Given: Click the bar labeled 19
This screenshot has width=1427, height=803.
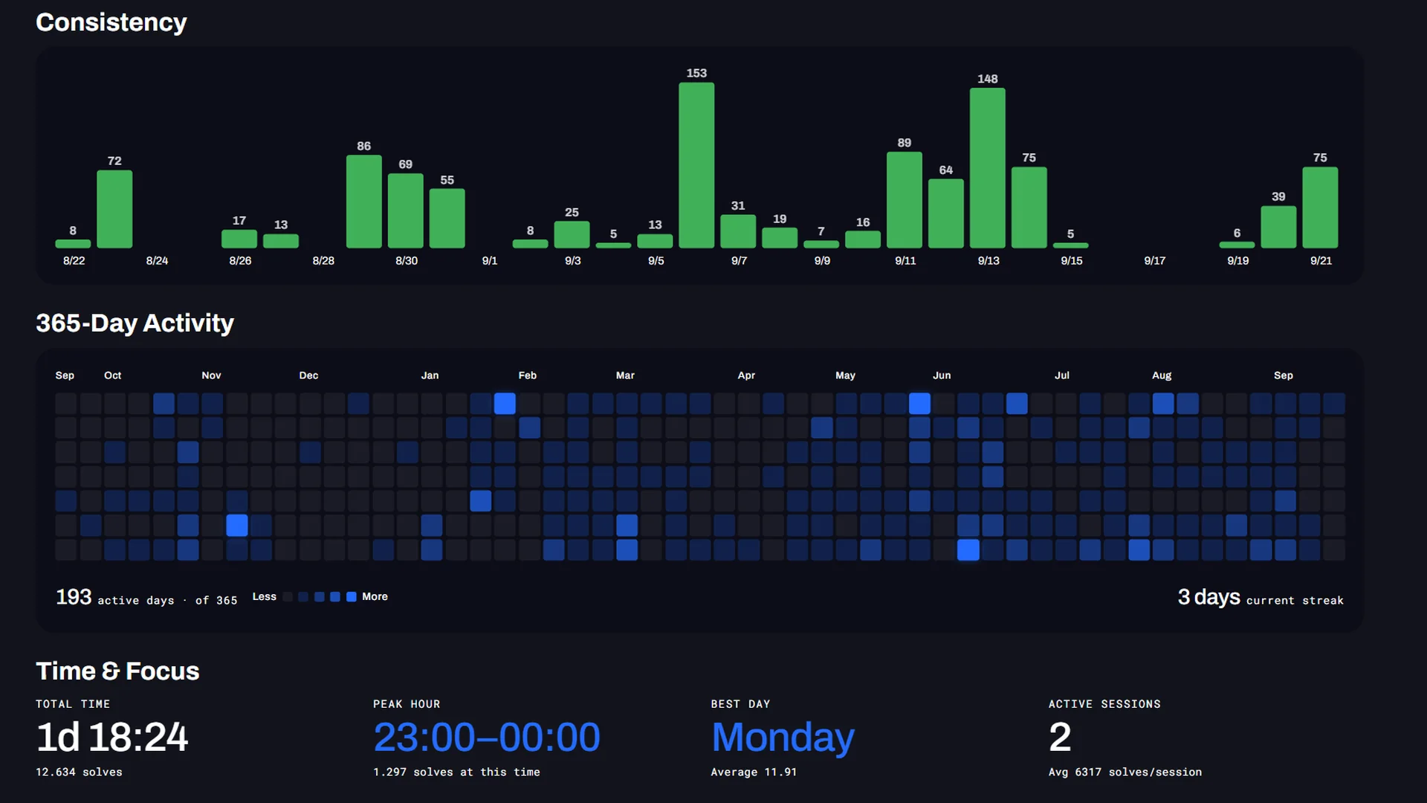Looking at the screenshot, I should 780,238.
